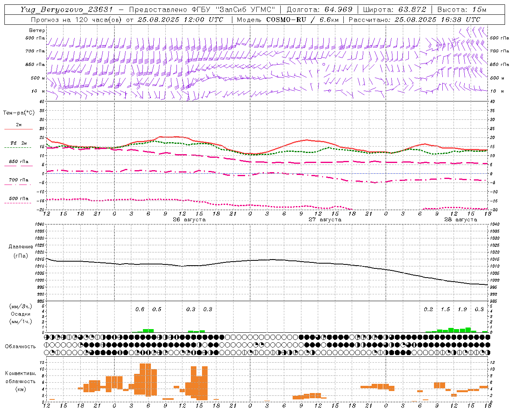Select the text Предоставлено ФГБУ "ЗапСиб УГМС"

pos(202,10)
